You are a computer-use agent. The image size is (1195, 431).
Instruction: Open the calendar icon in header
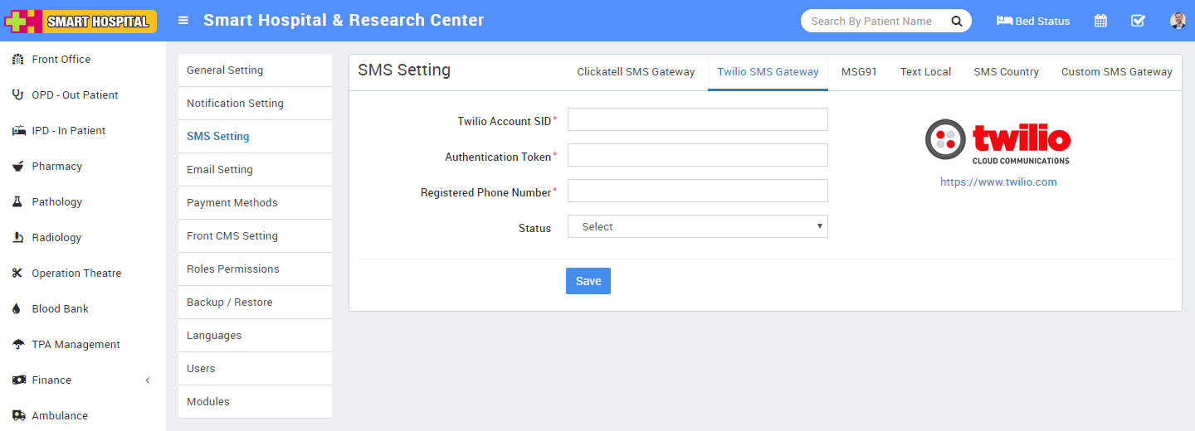tap(1100, 21)
